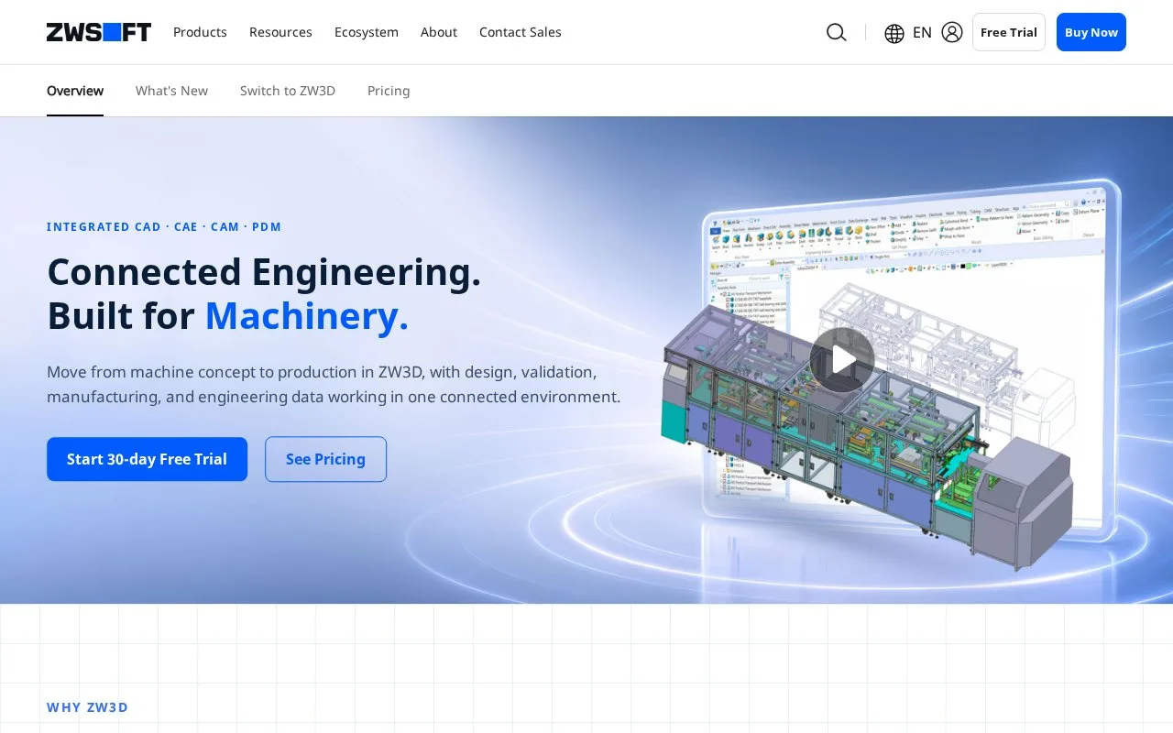Click Start 30-day Free Trial
The width and height of the screenshot is (1173, 733).
pos(147,459)
